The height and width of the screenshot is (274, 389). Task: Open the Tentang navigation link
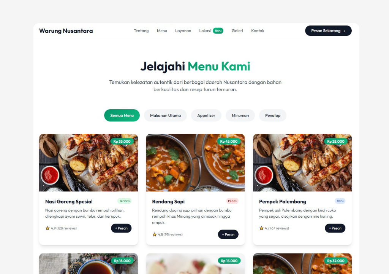point(141,31)
